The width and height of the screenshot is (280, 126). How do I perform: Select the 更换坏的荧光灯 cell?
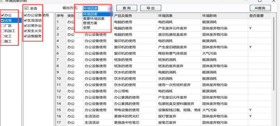click(x=135, y=116)
